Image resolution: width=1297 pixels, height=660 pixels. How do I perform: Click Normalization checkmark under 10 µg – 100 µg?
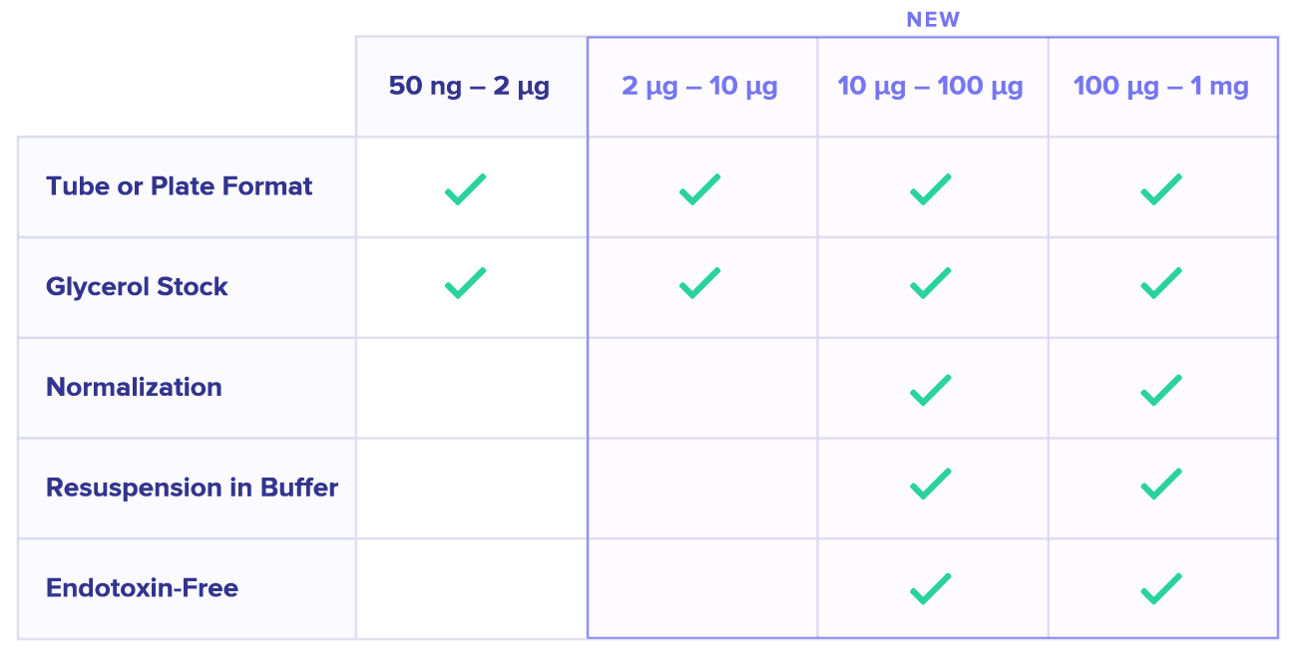tap(930, 389)
